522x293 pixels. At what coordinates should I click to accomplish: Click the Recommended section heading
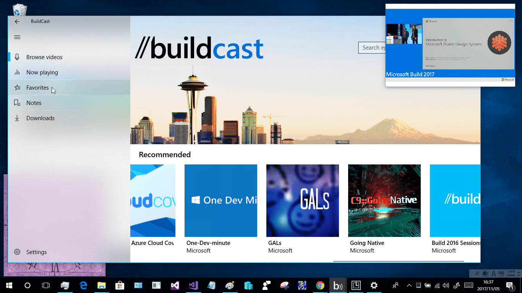165,155
